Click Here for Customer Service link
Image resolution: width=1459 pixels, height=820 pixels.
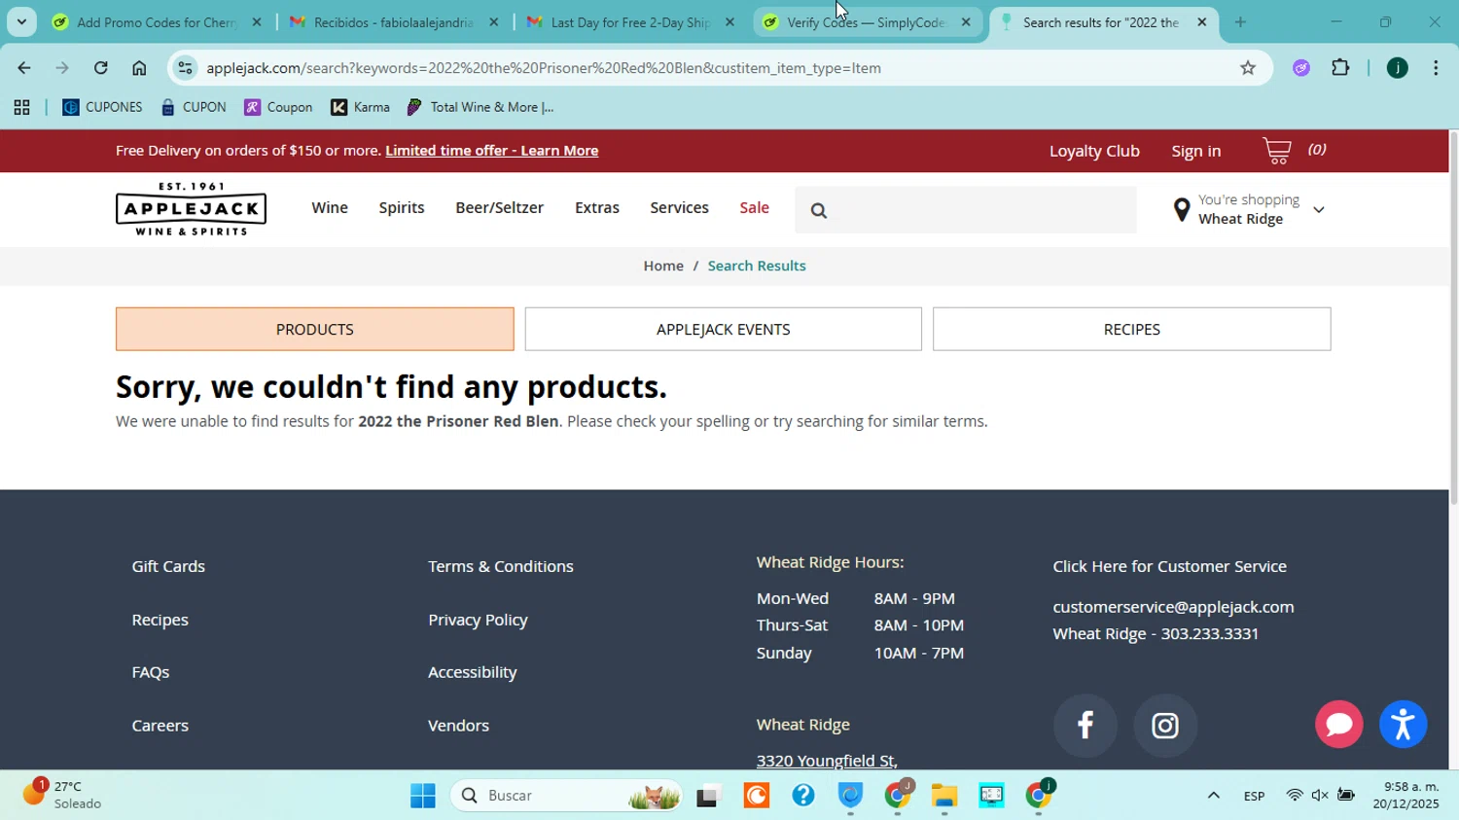coord(1169,566)
